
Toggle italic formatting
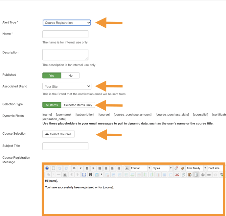click(80, 168)
